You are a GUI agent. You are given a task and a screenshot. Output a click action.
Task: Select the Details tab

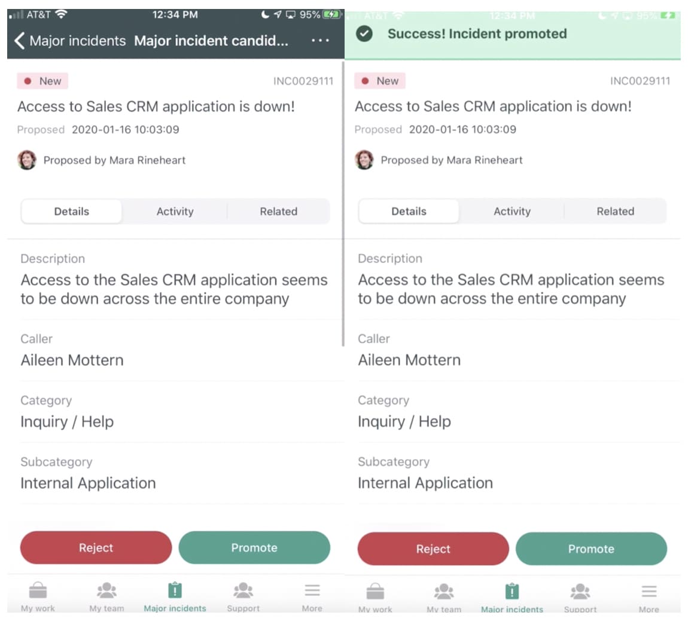(71, 211)
